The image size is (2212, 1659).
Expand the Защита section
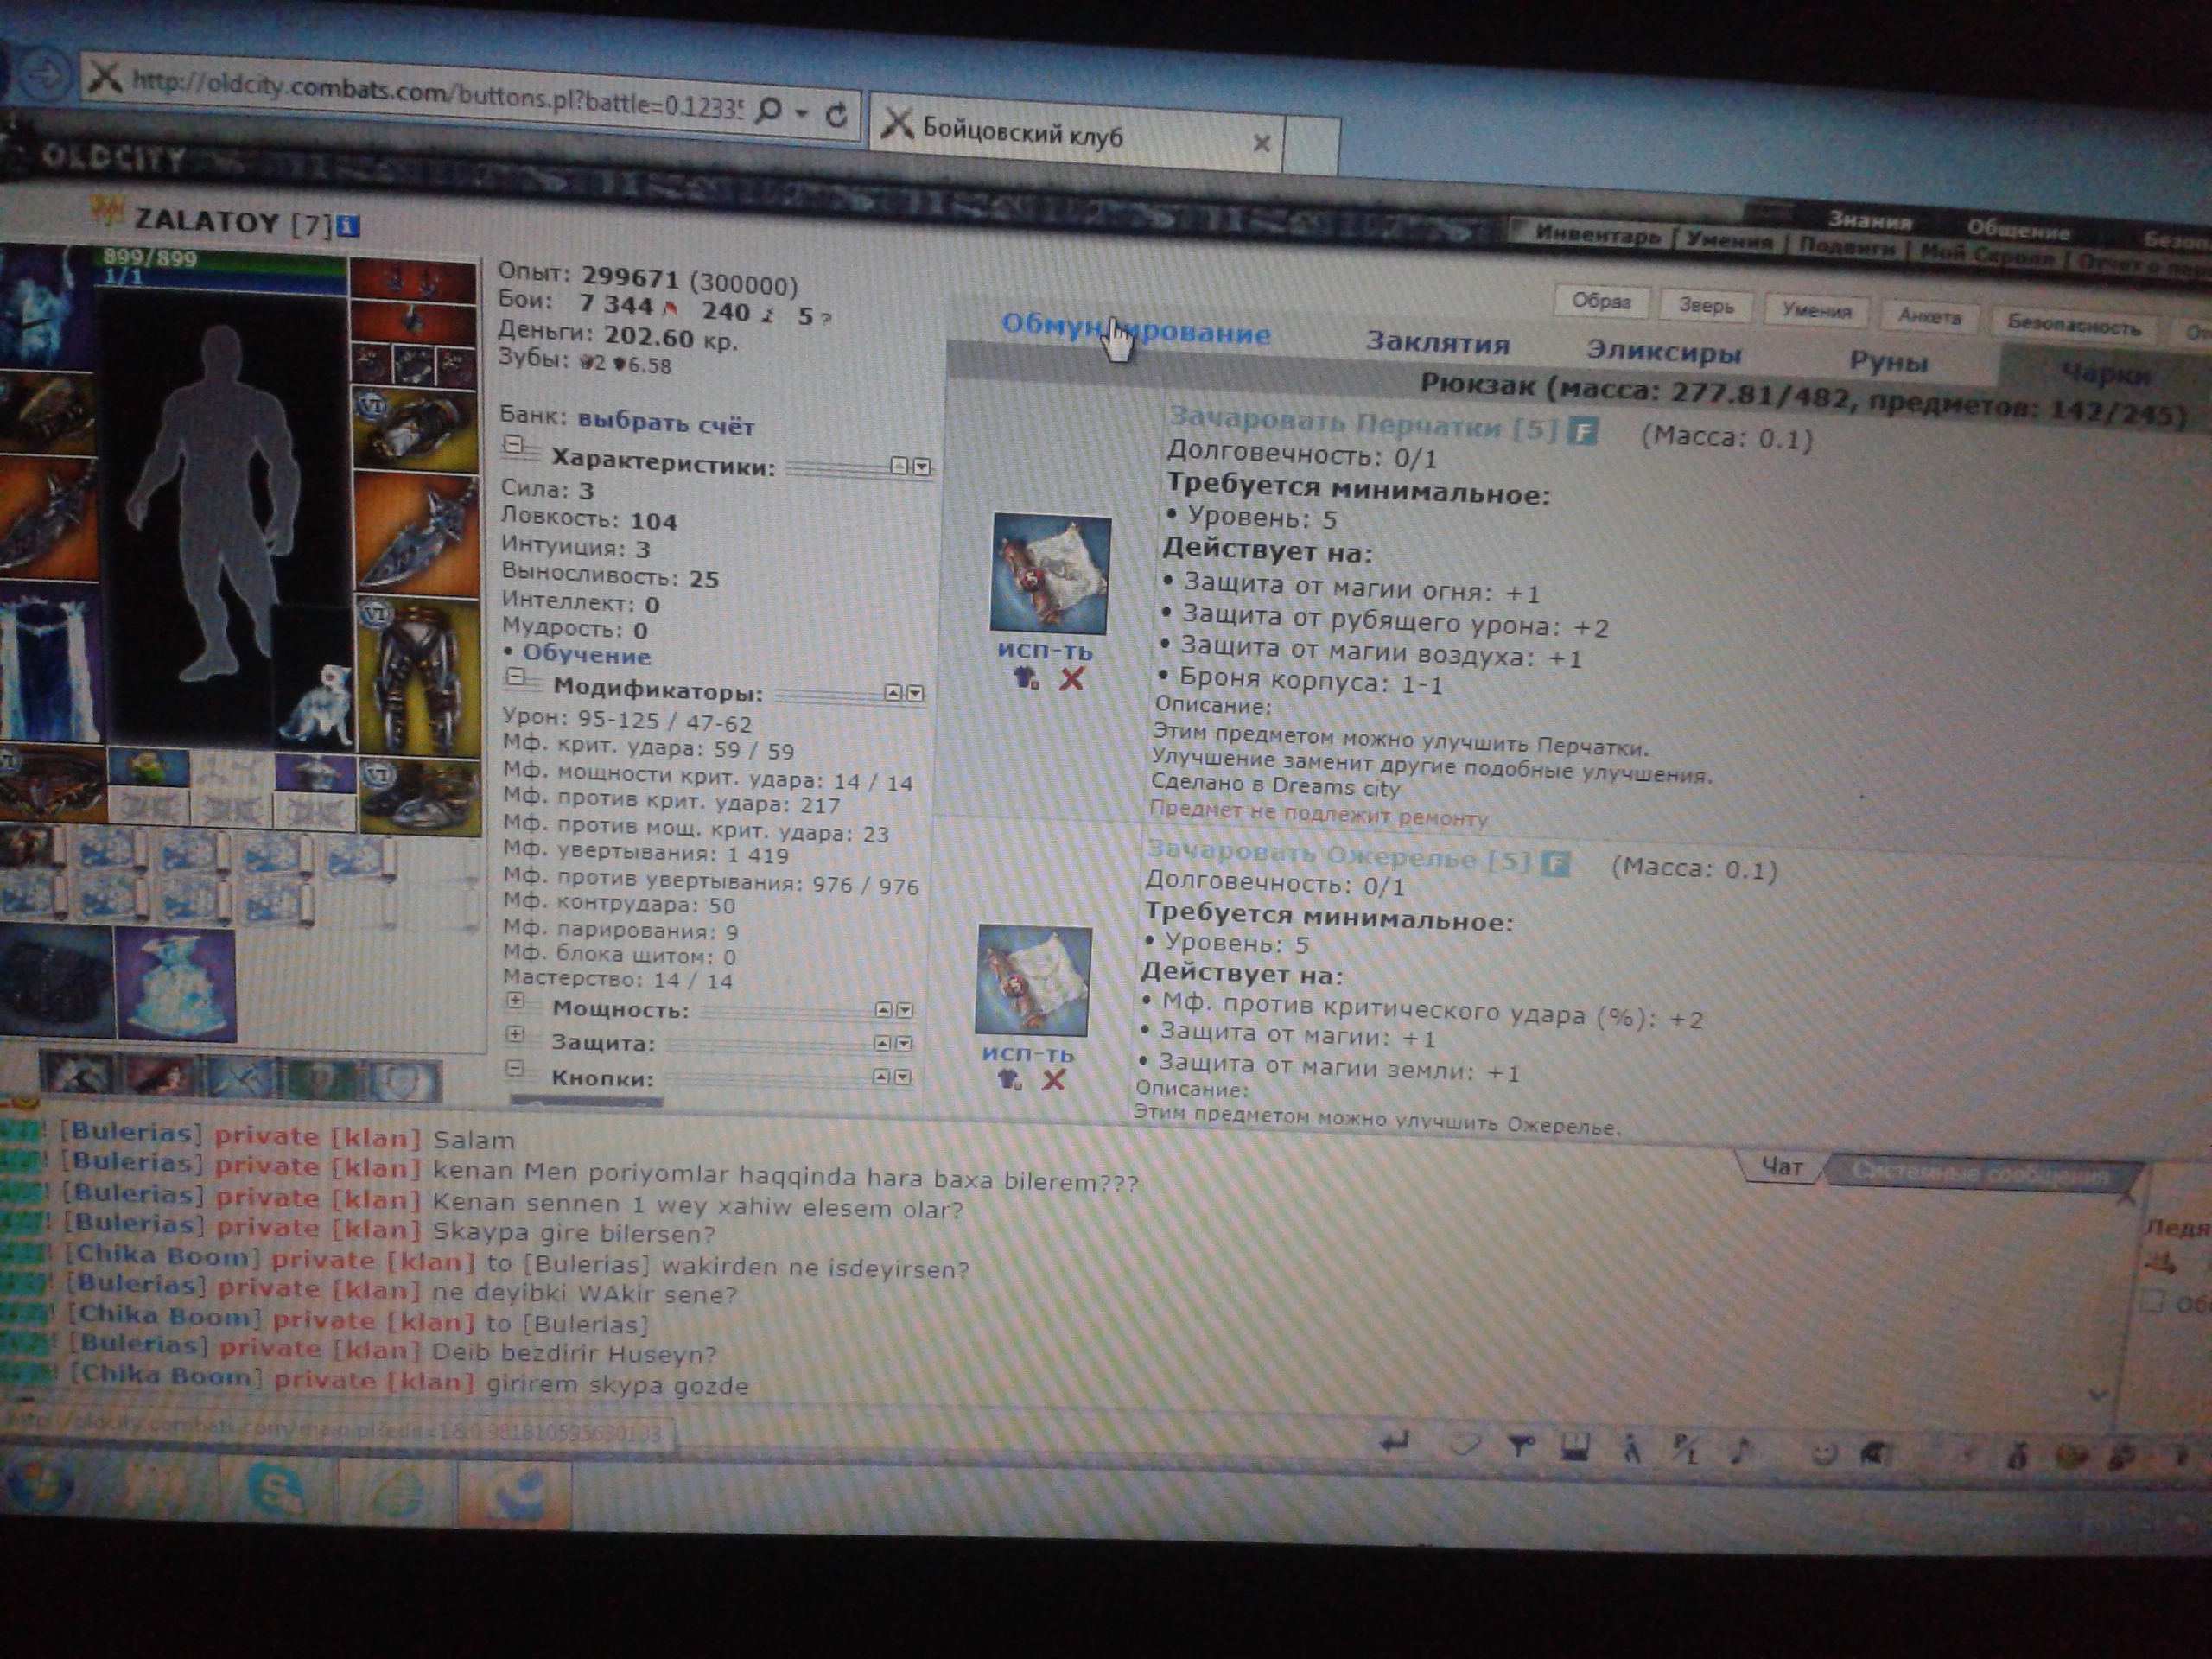pyautogui.click(x=515, y=1034)
